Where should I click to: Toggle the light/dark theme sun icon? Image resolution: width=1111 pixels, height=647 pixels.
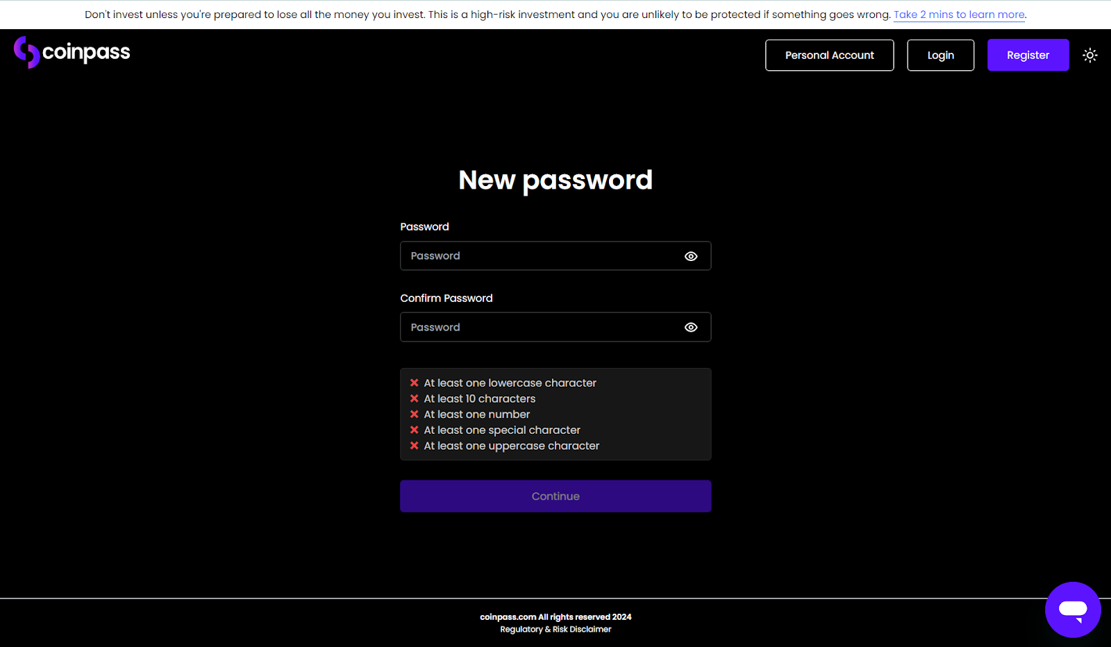tap(1089, 56)
